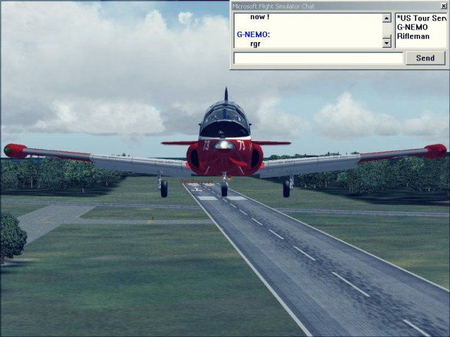
Task: Focus the chat message input field
Action: [x=319, y=58]
